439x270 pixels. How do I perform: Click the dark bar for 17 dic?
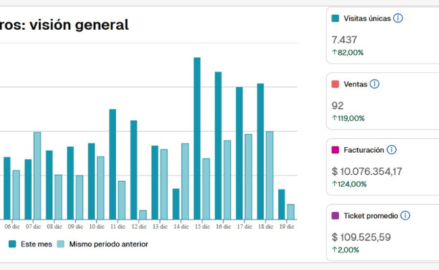point(239,153)
